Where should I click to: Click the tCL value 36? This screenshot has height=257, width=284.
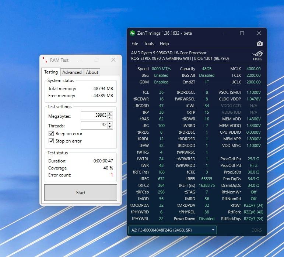[161, 92]
